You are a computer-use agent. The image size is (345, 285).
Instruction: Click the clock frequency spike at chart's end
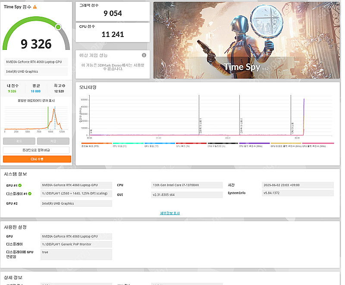click(x=304, y=116)
